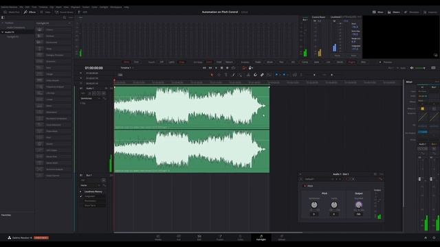Screen dimensions: 440x247
Task: Click the speaker mute icon
Action: pos(412,68)
